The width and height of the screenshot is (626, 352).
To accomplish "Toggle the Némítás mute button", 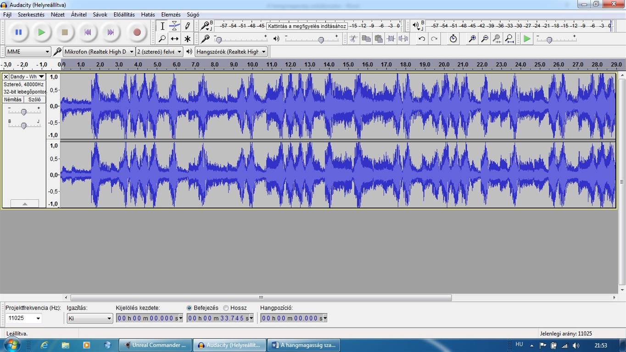I will pyautogui.click(x=13, y=100).
